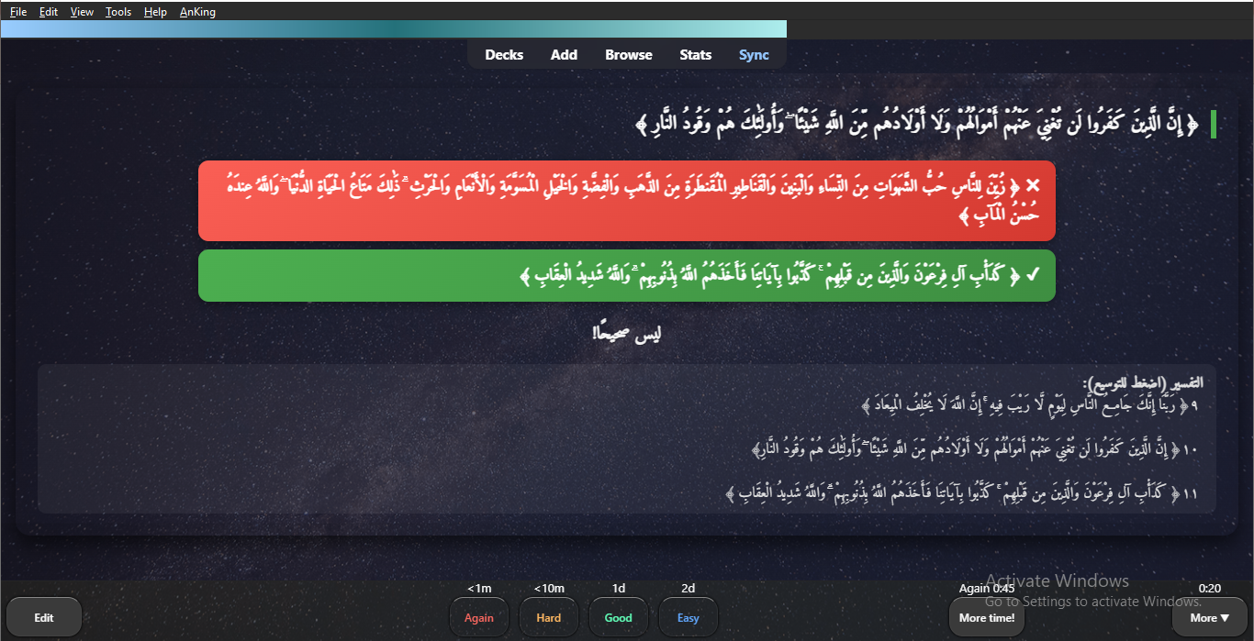Rate the card as Easy
The image size is (1254, 641).
point(689,617)
